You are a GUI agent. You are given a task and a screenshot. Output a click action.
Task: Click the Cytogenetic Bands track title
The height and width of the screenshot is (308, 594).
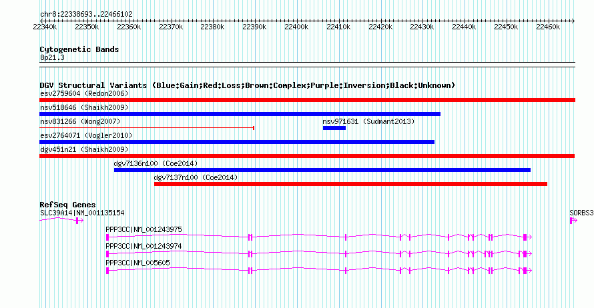coord(79,49)
